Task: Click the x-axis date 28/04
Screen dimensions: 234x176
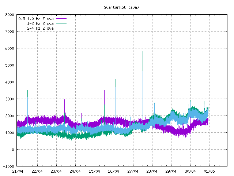Action: (x=152, y=171)
